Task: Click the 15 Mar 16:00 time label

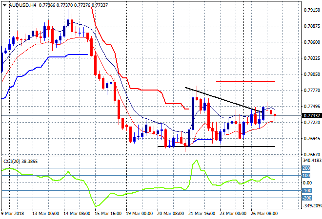Action: [108, 214]
